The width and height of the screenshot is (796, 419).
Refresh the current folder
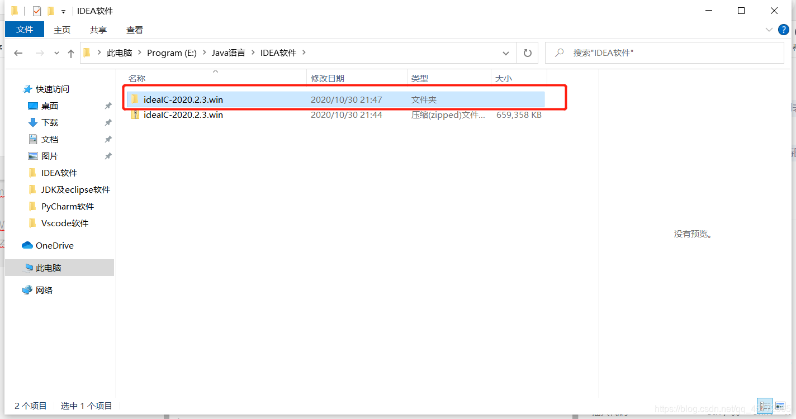click(527, 53)
